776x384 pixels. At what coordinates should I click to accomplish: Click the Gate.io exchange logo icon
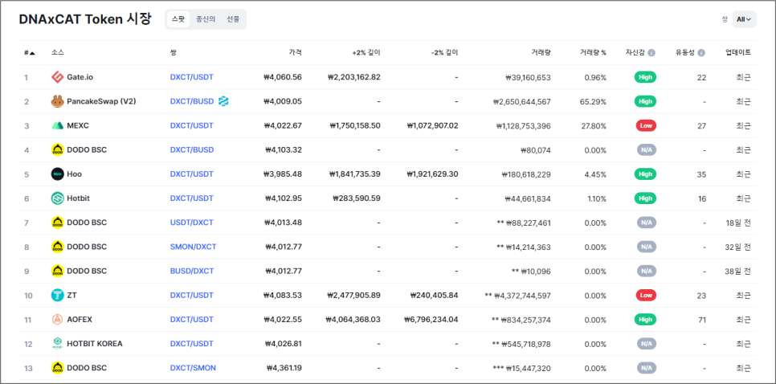pos(57,77)
